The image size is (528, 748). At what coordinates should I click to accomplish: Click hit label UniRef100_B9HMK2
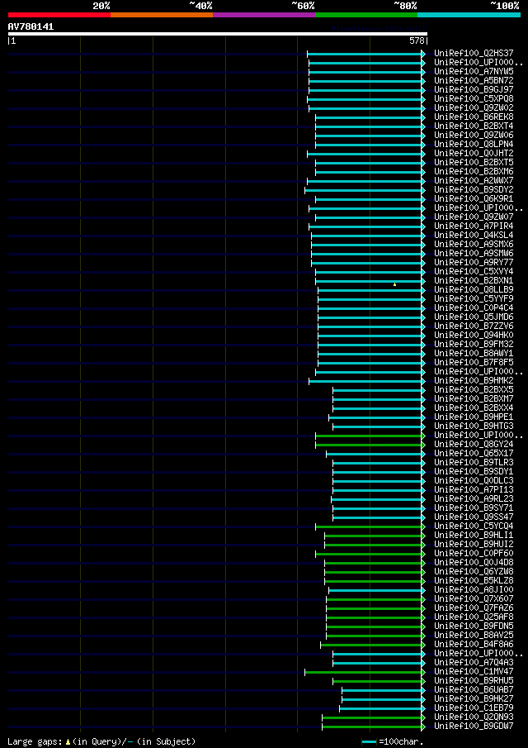click(474, 381)
